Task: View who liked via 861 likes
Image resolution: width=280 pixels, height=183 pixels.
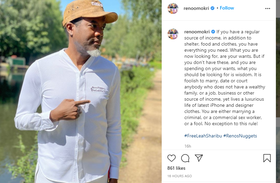Action: (176, 168)
